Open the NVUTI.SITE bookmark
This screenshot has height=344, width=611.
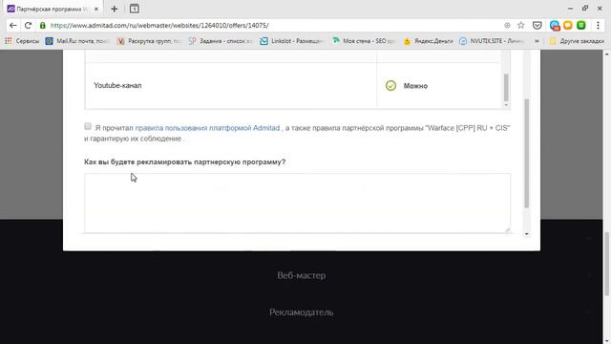[492, 41]
